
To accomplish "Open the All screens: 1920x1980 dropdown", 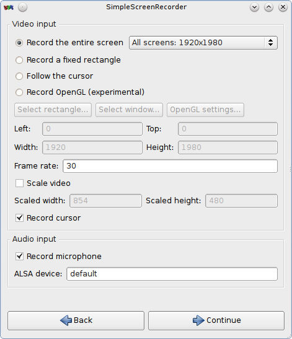I will (203, 43).
